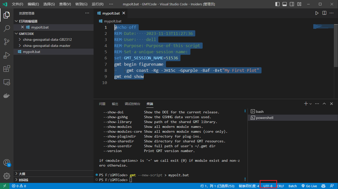Open the Edit menu
338x189 pixels.
coord(33,4)
